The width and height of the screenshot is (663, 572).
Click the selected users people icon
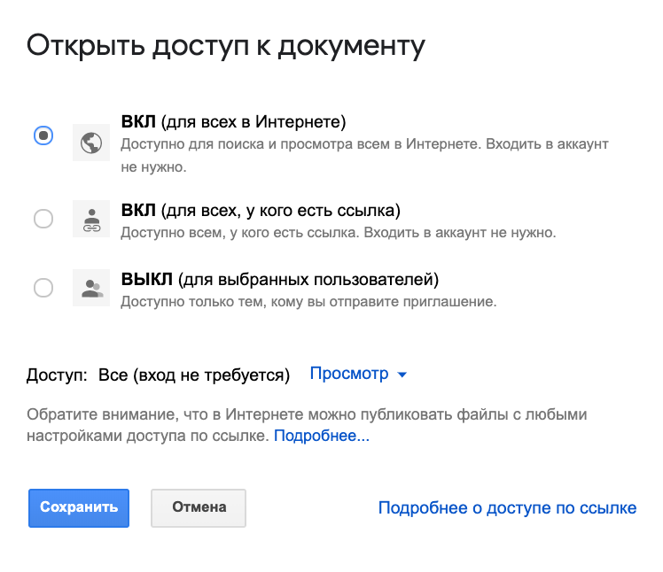(x=91, y=288)
